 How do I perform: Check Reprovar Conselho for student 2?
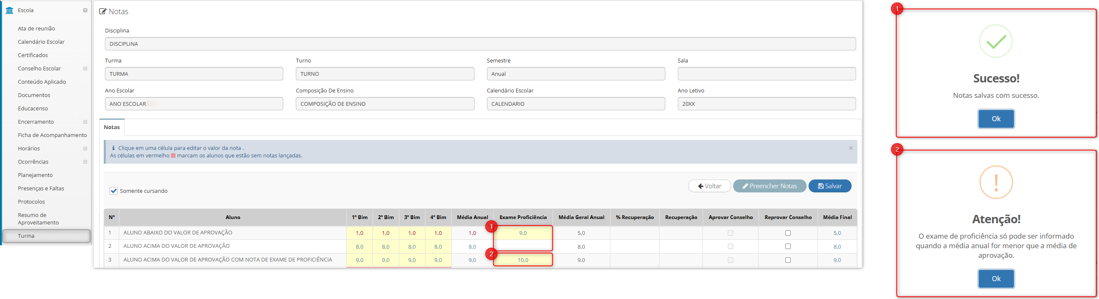(x=788, y=247)
